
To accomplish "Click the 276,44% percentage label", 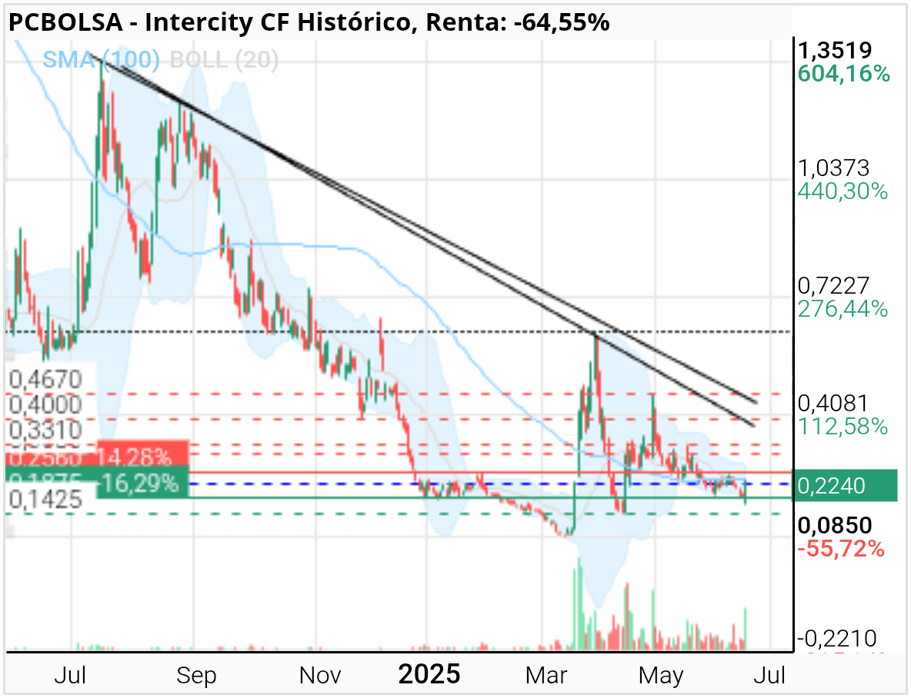I will point(843,309).
